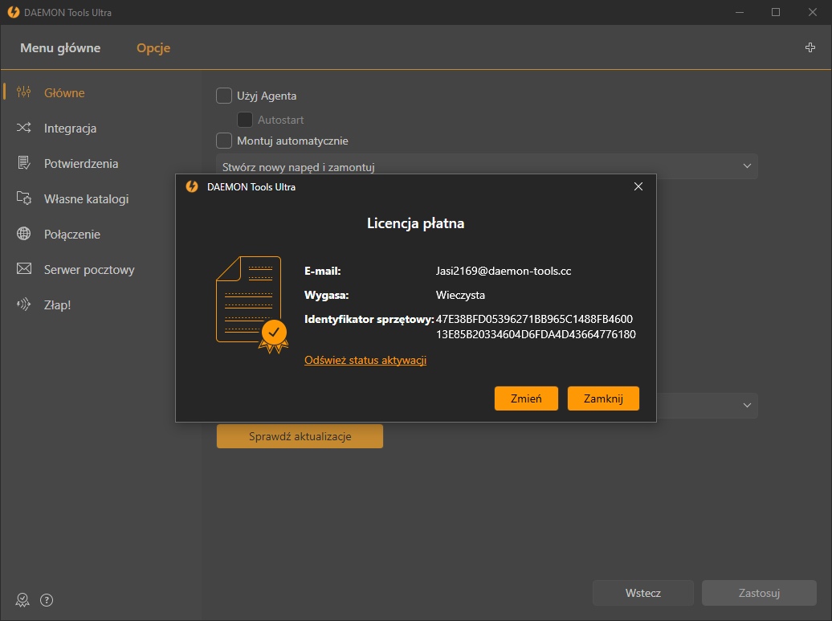Viewport: 832px width, 621px height.
Task: Open the Główne settings section
Action: [x=64, y=93]
